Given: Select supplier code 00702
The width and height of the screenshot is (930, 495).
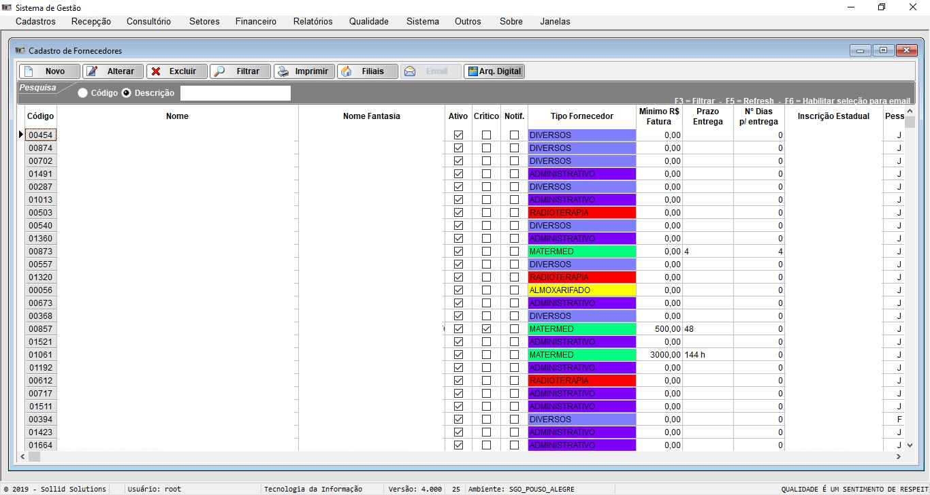Looking at the screenshot, I should pos(41,161).
